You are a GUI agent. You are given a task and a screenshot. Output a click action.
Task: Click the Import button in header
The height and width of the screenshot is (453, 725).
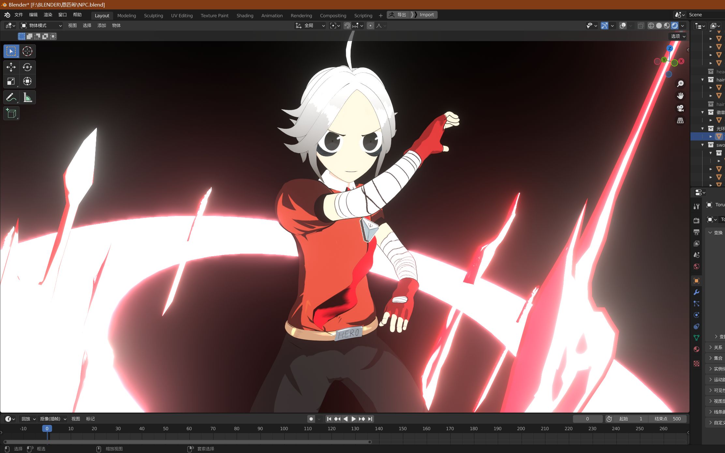(x=427, y=14)
